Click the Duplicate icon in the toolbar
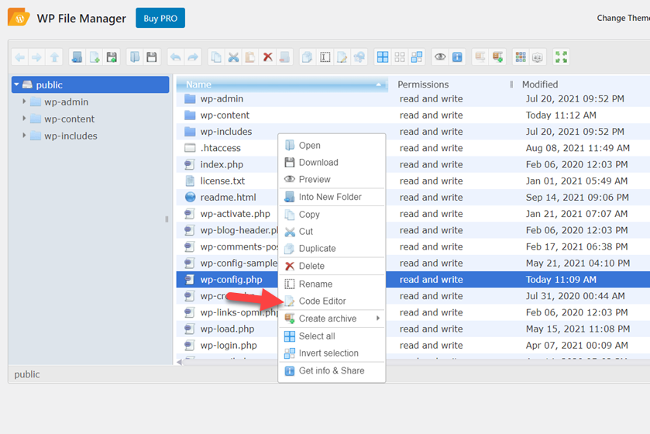 pos(307,57)
